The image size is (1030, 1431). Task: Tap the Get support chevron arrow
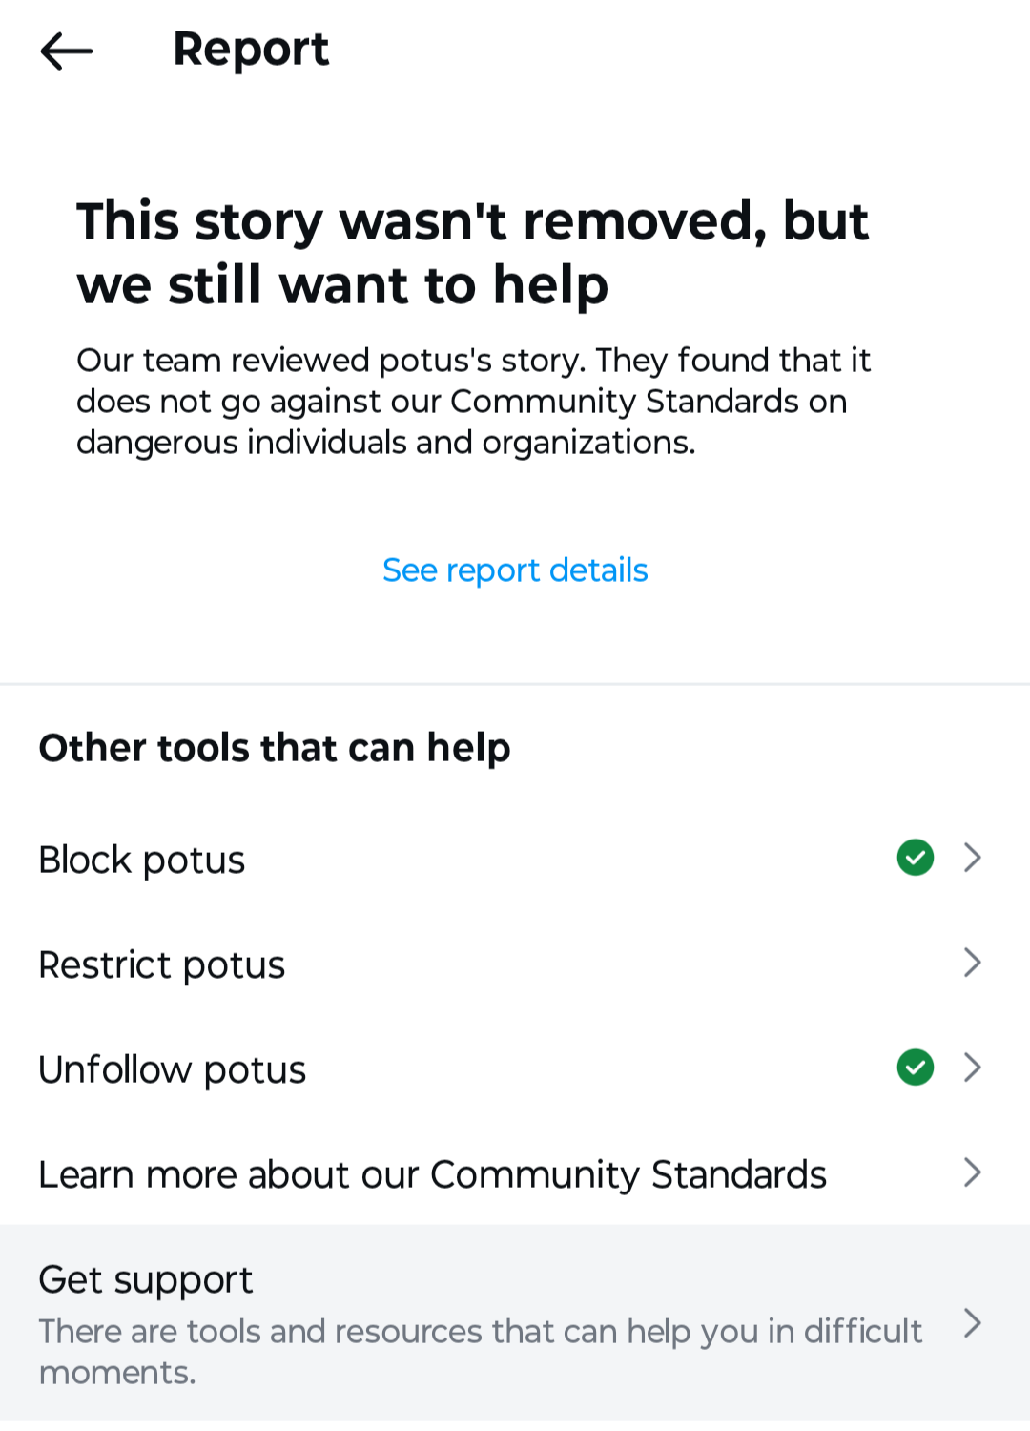(x=972, y=1323)
